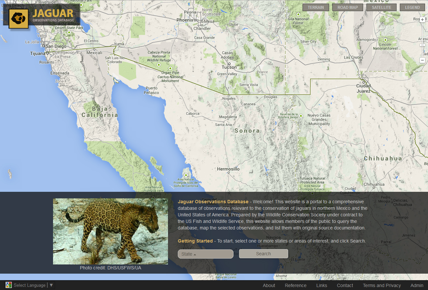Click the Nogales label on the map
Screen dimensions: 428x290
coord(229,99)
